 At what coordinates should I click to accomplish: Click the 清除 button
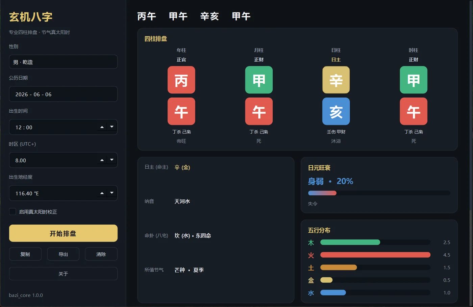click(101, 254)
